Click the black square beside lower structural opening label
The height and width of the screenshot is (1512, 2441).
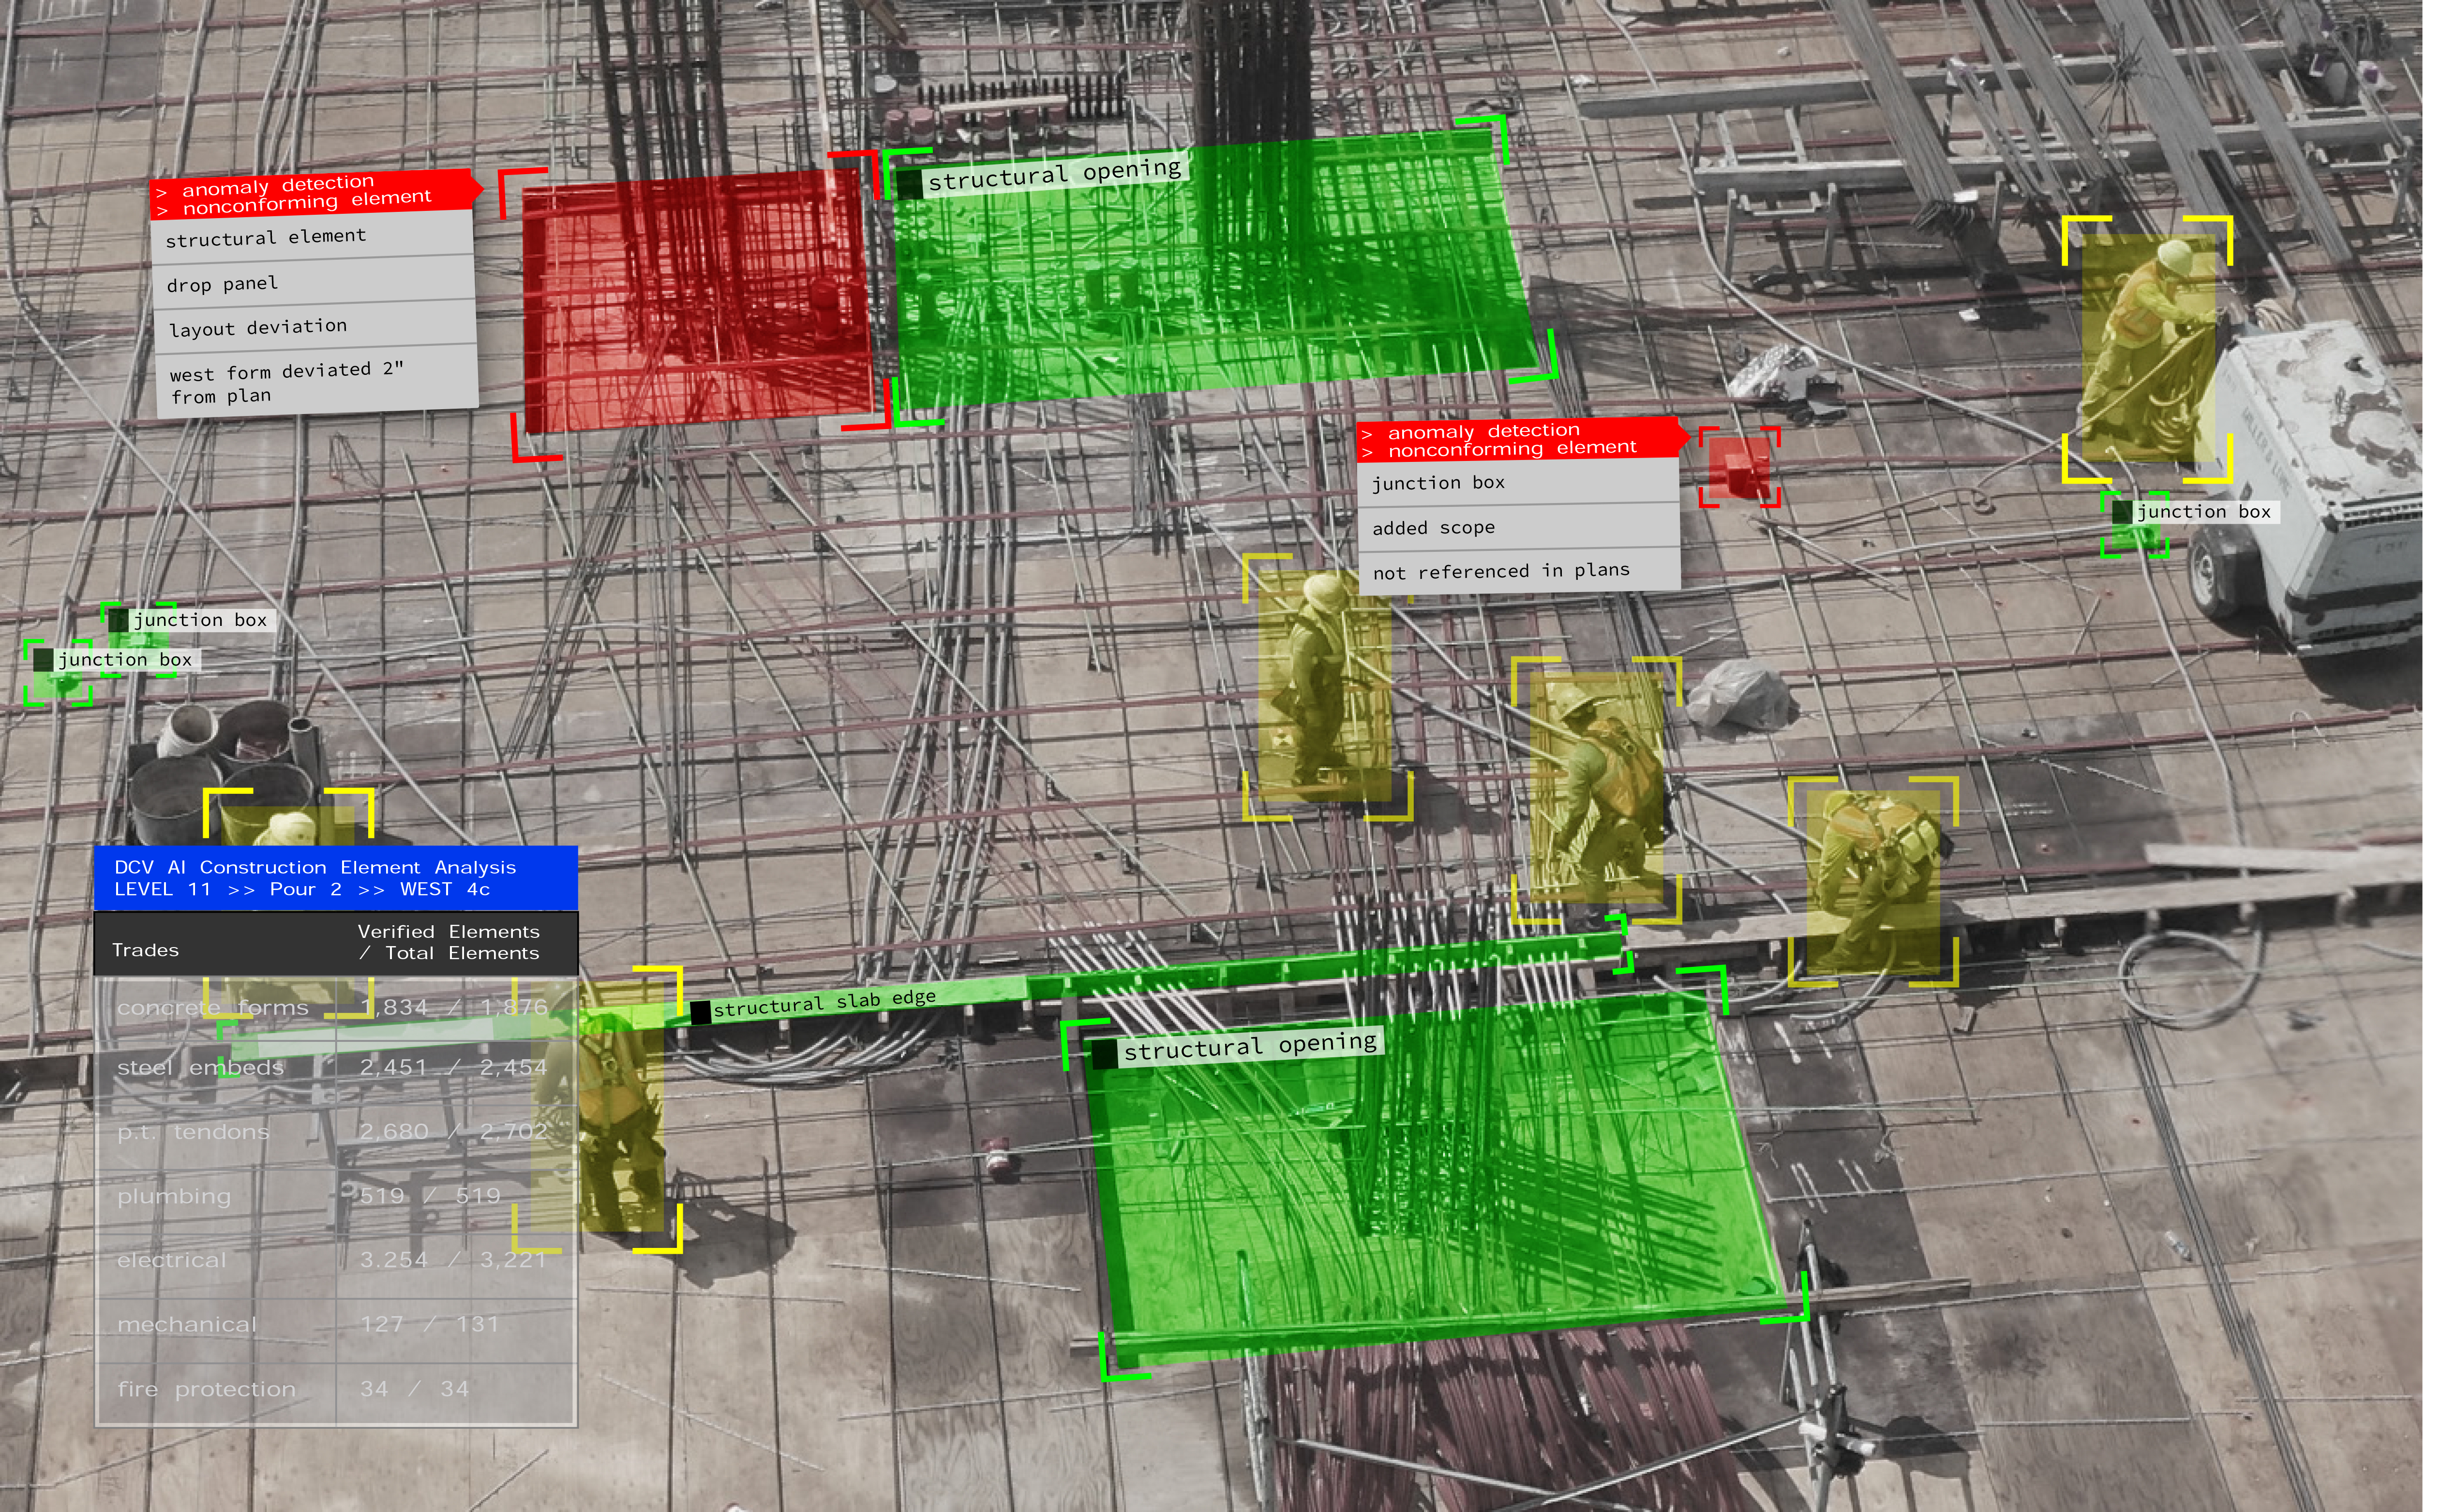pyautogui.click(x=1104, y=1055)
